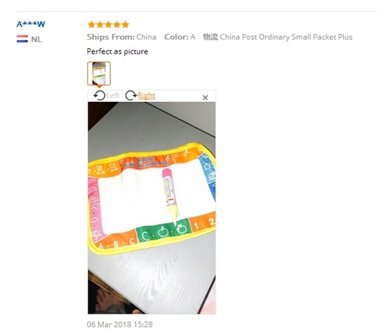Click the rotate left arrow icon
377x331 pixels.
[100, 96]
